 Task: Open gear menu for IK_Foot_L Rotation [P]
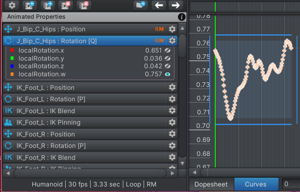click(x=172, y=99)
